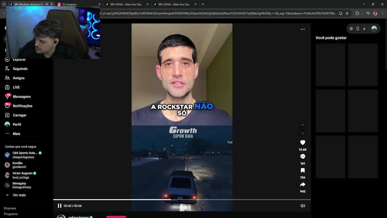Seek on the video progress bar
Image resolution: width=387 pixels, height=218 pixels.
[182, 200]
